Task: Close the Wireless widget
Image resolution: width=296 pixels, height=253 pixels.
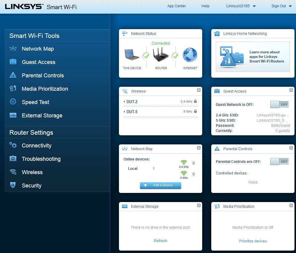Action: [199, 90]
